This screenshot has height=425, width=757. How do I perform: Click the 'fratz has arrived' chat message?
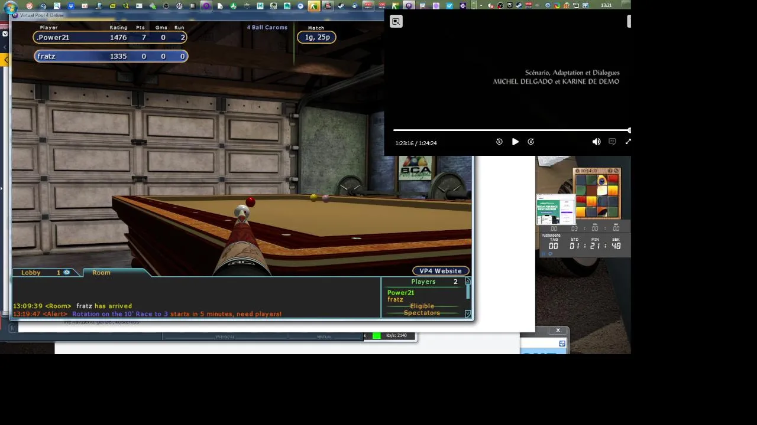click(x=104, y=306)
